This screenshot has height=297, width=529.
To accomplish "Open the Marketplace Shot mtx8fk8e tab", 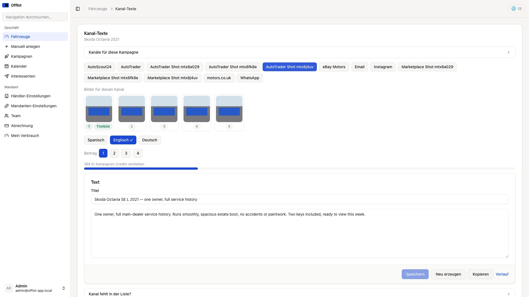I will pyautogui.click(x=113, y=78).
